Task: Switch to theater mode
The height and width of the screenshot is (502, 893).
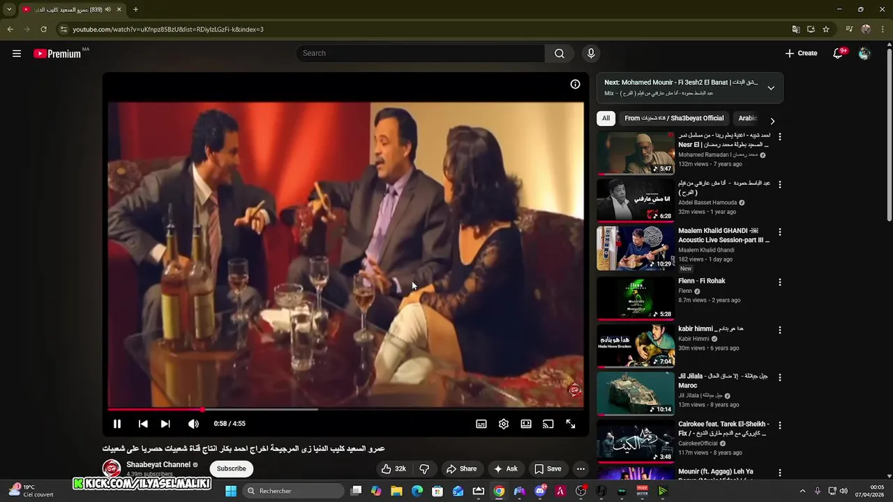Action: coord(526,424)
